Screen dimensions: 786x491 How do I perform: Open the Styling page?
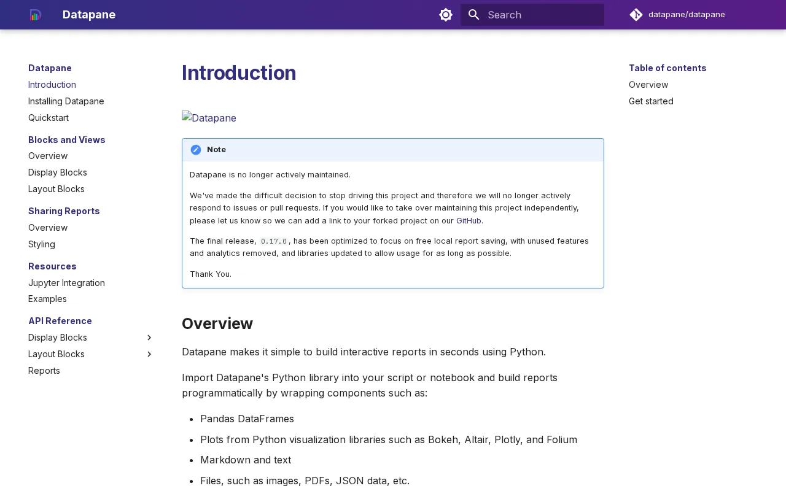[42, 244]
